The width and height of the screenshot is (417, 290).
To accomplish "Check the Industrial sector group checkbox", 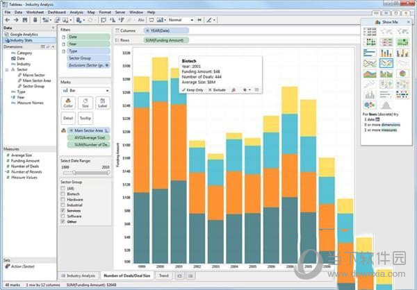I will click(x=63, y=205).
